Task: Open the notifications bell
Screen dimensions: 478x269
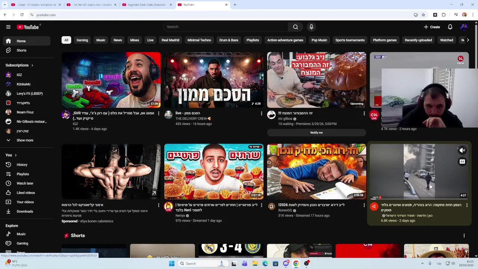Action: pos(450,27)
